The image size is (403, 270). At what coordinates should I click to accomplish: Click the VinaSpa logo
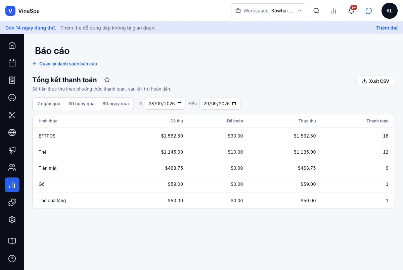(23, 11)
